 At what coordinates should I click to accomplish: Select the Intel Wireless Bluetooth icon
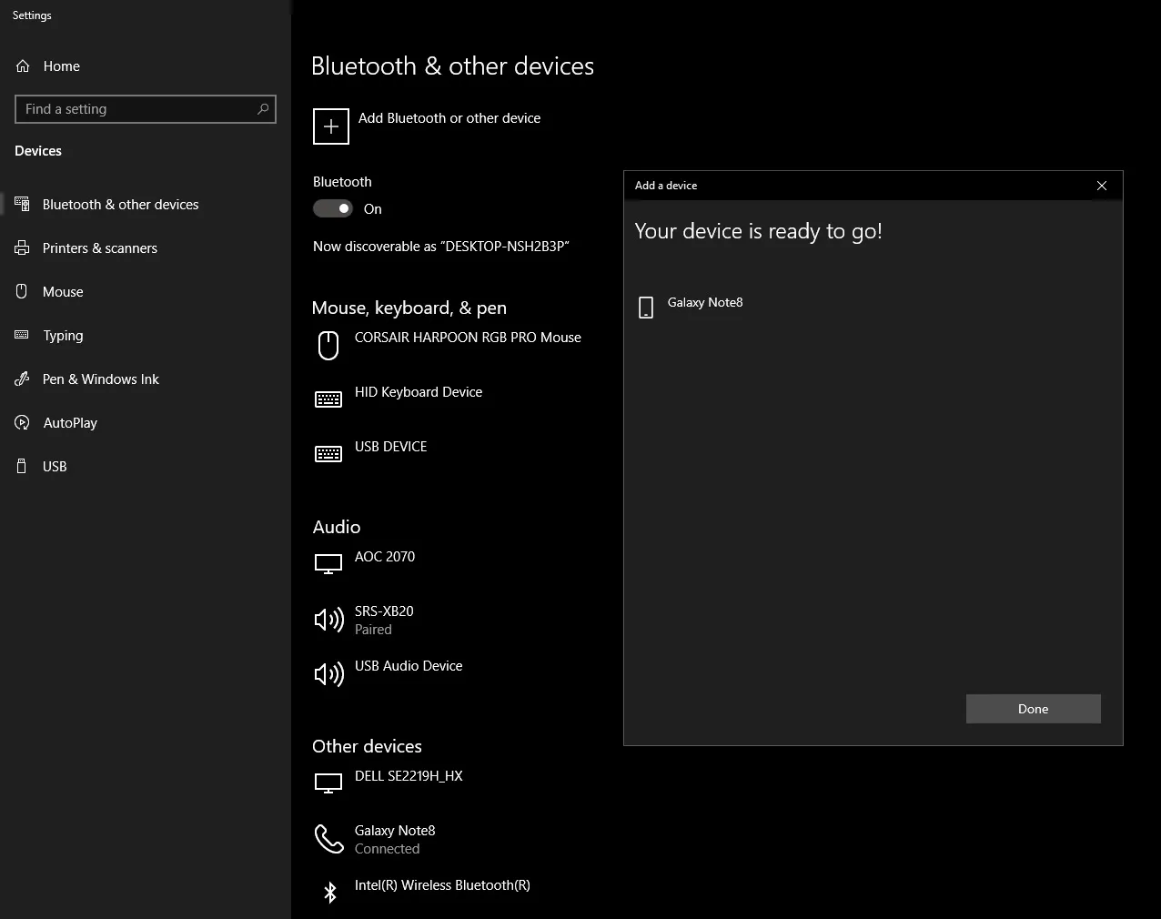[x=329, y=893]
